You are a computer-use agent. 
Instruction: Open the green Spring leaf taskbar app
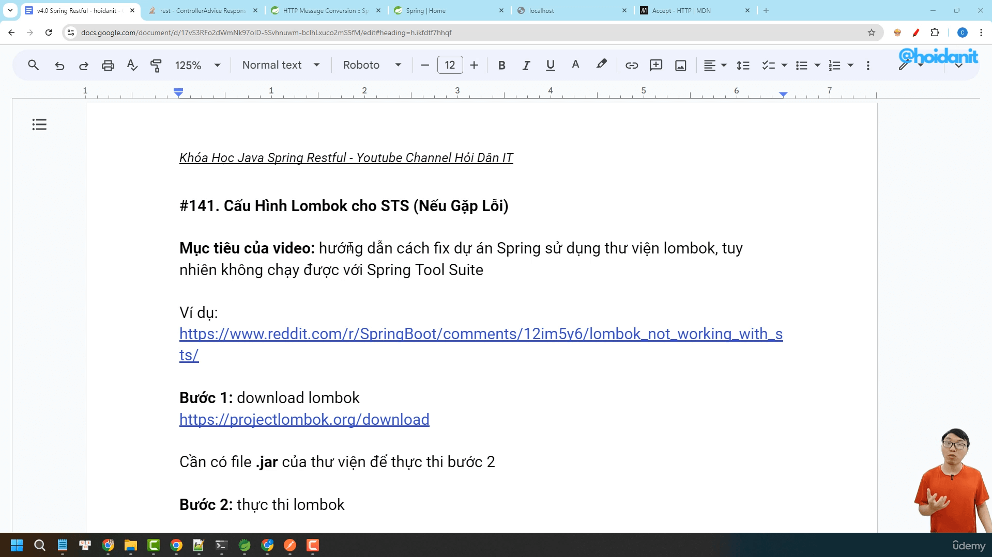click(245, 545)
